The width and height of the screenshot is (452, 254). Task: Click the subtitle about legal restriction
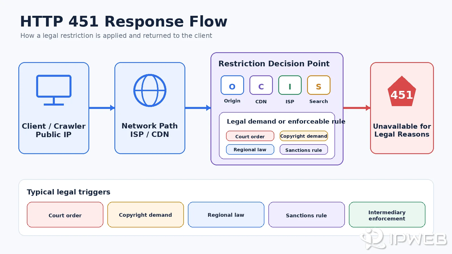(x=116, y=36)
